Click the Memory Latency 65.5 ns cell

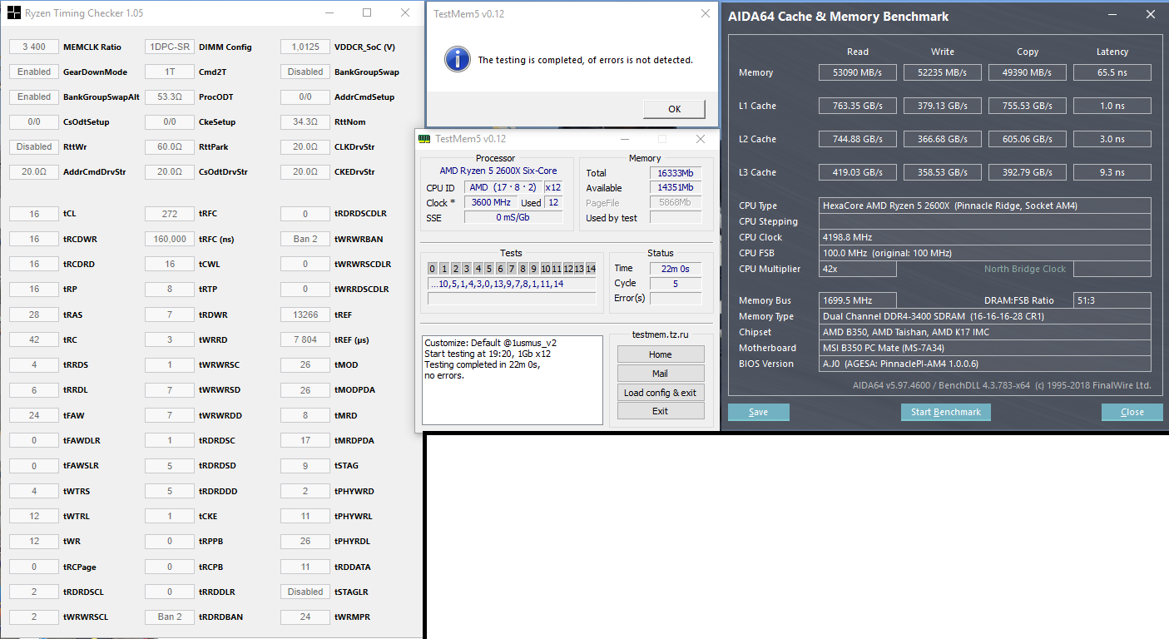pyautogui.click(x=1112, y=72)
